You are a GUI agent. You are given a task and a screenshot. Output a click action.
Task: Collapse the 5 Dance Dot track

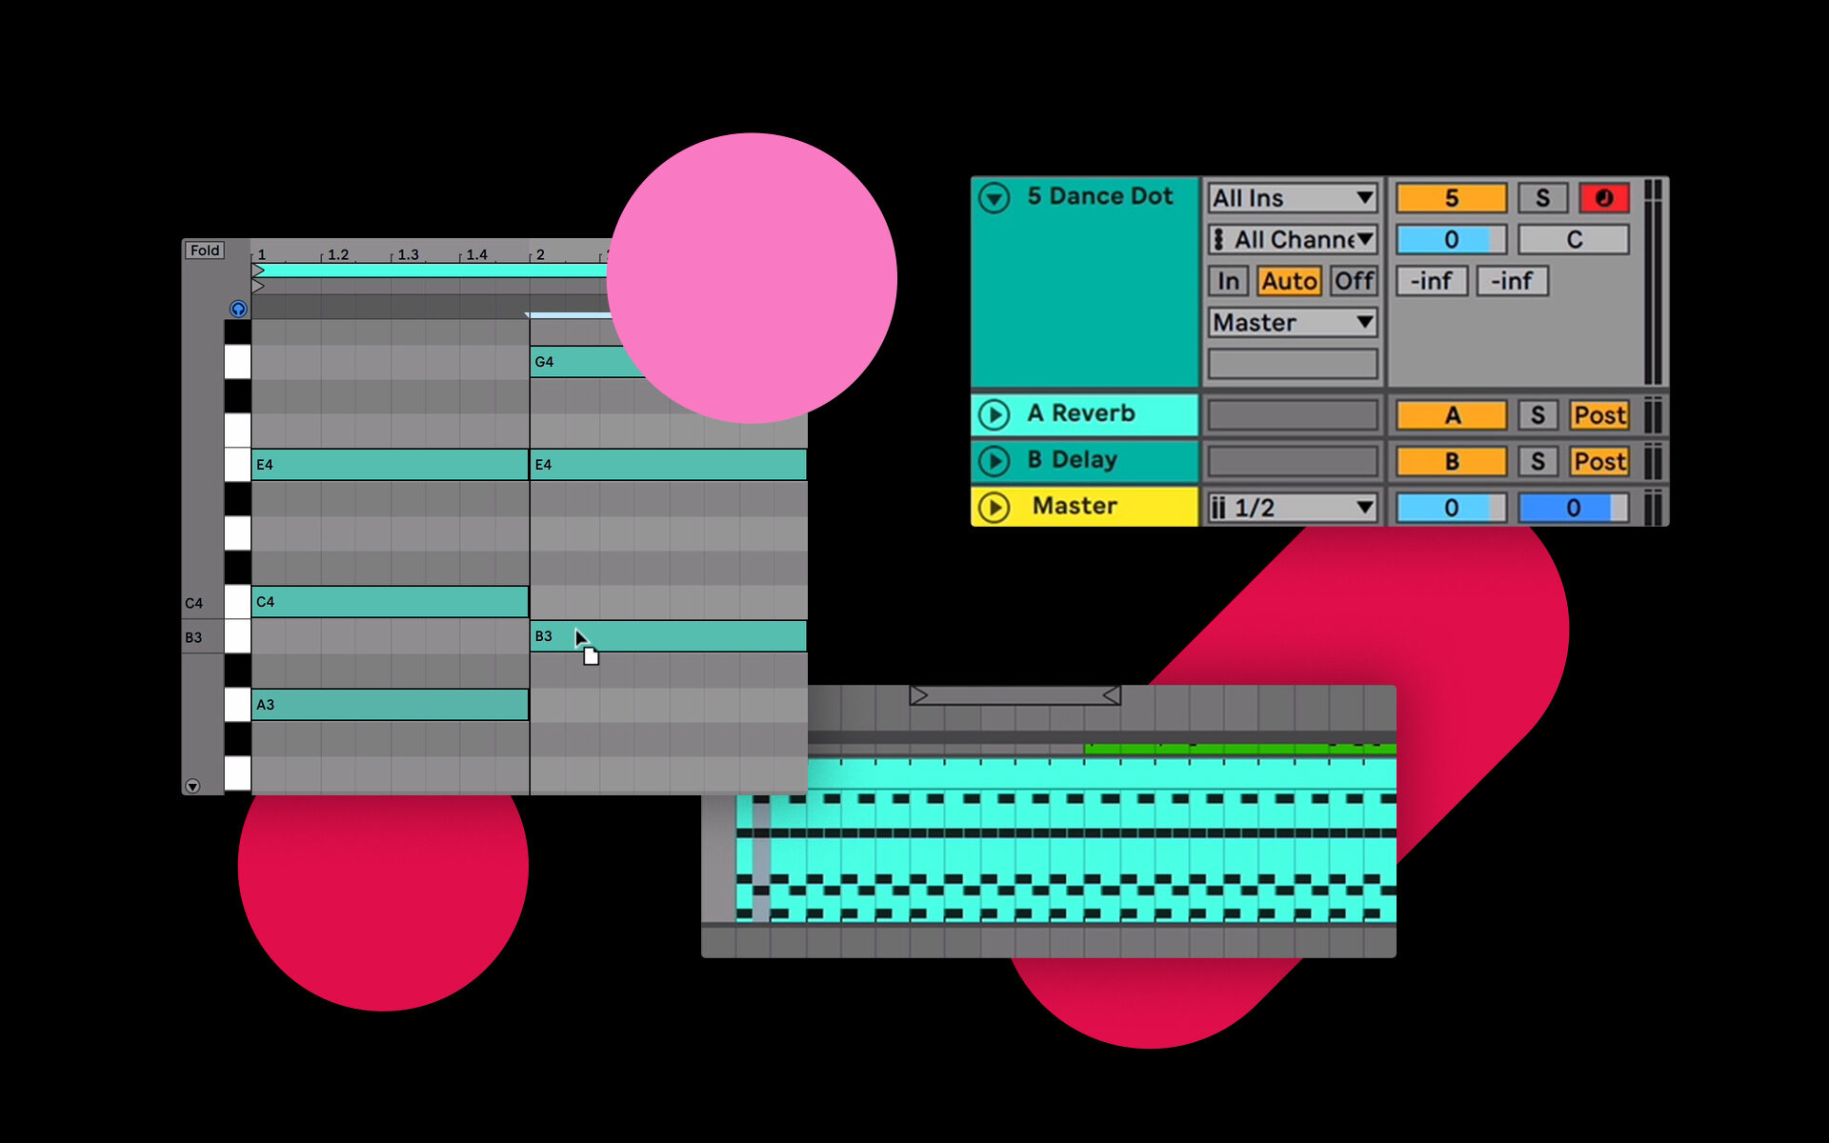pyautogui.click(x=994, y=198)
